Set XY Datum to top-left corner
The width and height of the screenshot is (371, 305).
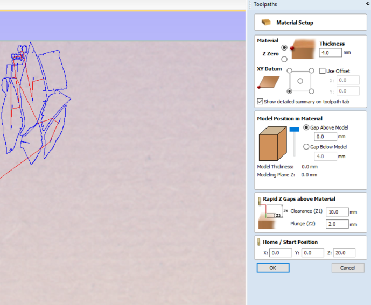click(x=289, y=70)
